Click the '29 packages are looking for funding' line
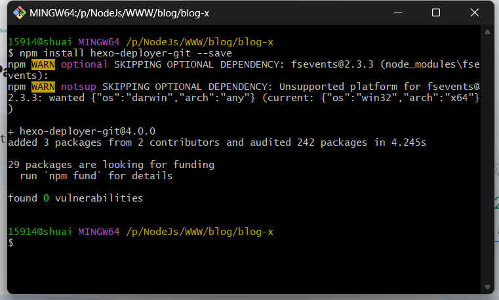This screenshot has height=300, width=499. coord(111,165)
